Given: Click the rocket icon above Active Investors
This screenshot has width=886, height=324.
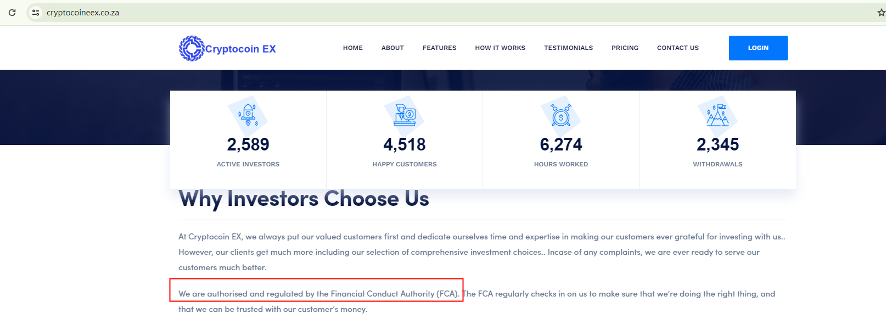Looking at the screenshot, I should pyautogui.click(x=248, y=115).
